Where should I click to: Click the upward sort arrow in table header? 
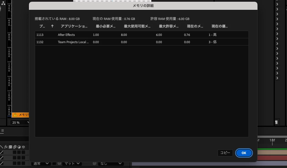click(52, 26)
